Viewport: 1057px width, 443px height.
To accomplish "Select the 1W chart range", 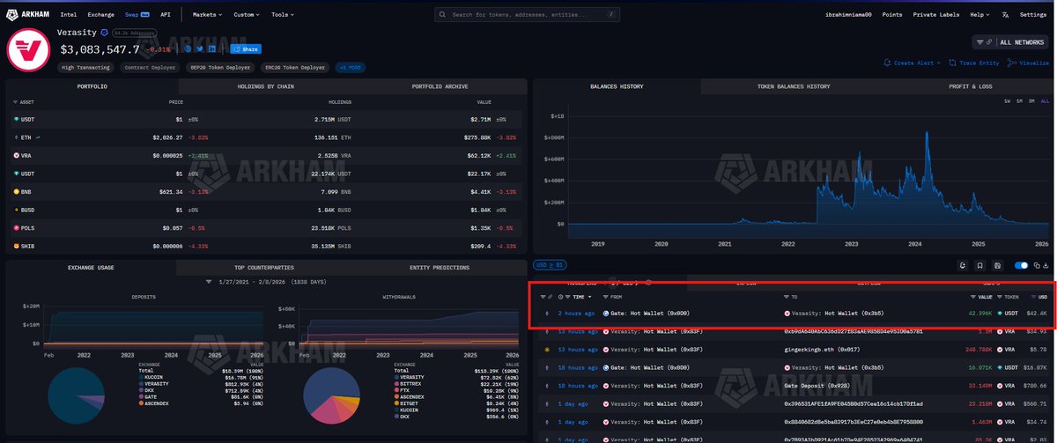I will pyautogui.click(x=1008, y=101).
